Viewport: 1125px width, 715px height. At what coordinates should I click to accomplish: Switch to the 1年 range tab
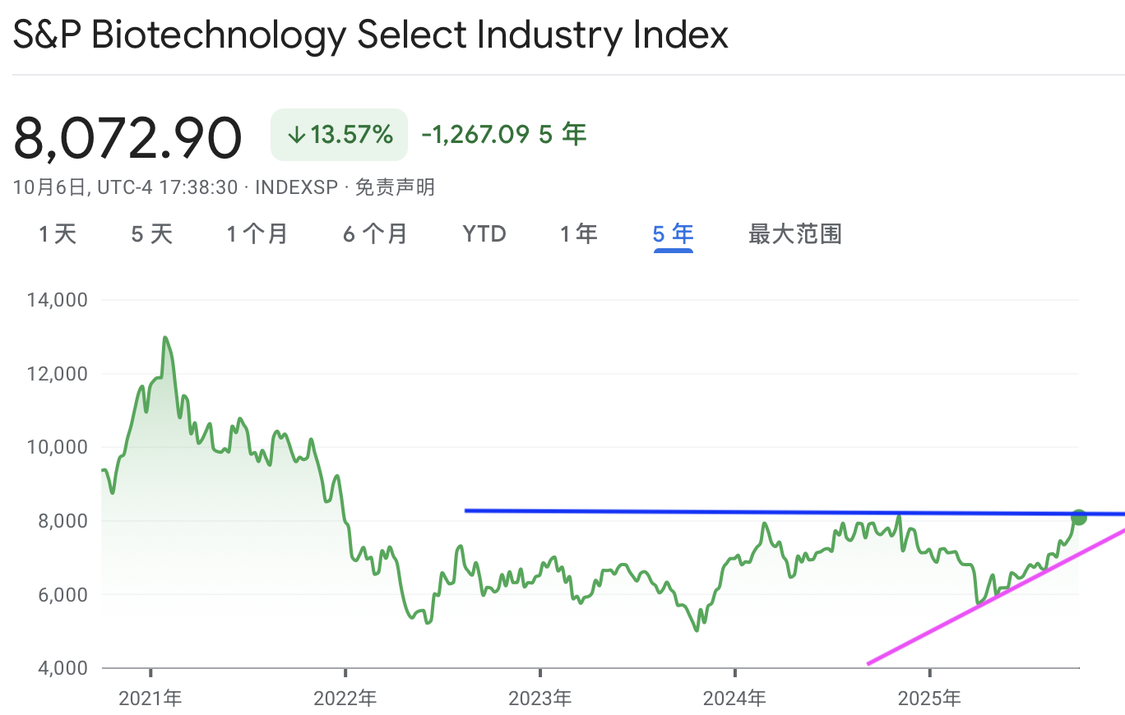click(579, 234)
